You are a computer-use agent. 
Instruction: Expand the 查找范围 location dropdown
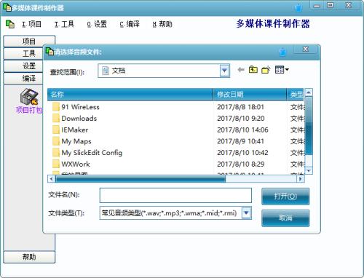pos(224,71)
